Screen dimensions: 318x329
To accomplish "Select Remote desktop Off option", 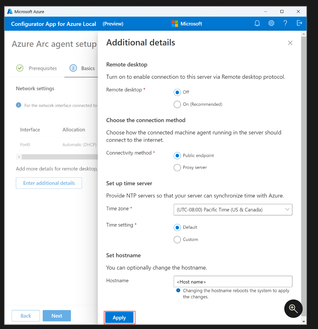I will [177, 92].
